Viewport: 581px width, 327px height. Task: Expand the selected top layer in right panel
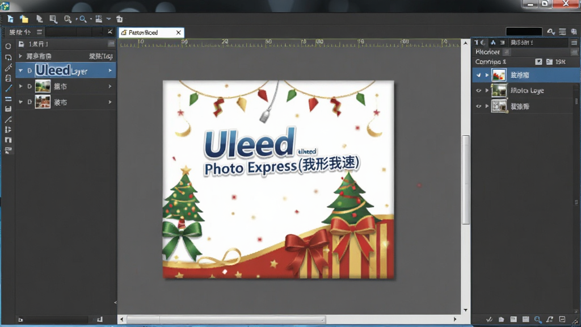pyautogui.click(x=487, y=75)
